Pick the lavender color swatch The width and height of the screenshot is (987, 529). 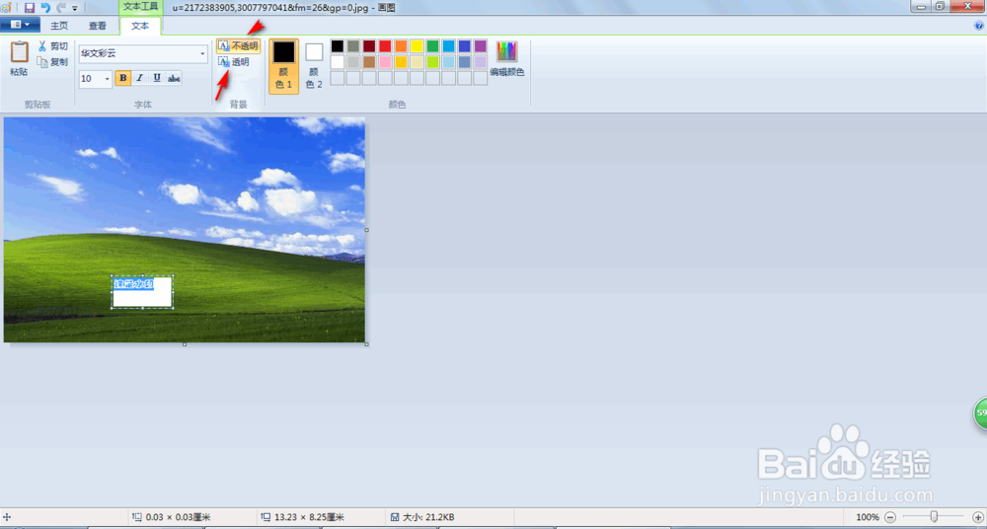[x=481, y=62]
